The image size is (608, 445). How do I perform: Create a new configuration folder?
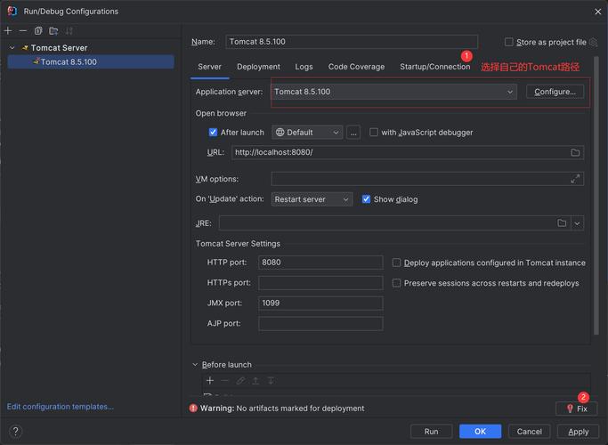(53, 30)
